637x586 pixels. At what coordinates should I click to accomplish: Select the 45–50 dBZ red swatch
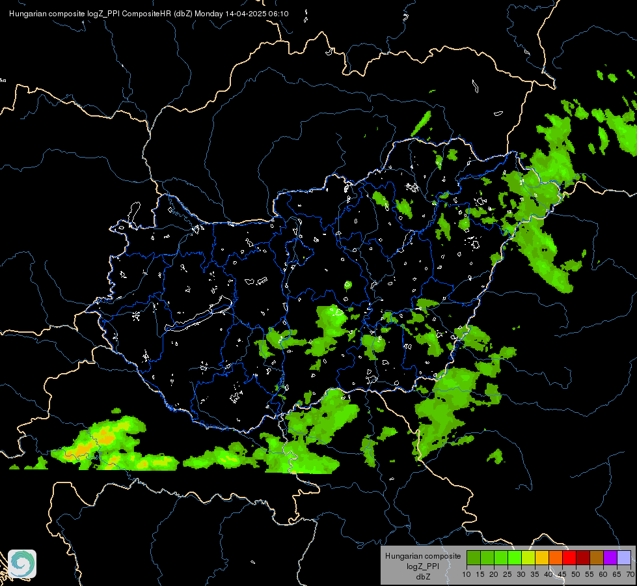(569, 557)
